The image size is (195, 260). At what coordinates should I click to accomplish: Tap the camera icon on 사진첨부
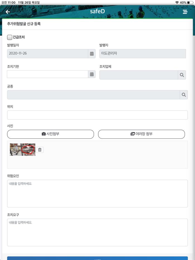pos(43,134)
